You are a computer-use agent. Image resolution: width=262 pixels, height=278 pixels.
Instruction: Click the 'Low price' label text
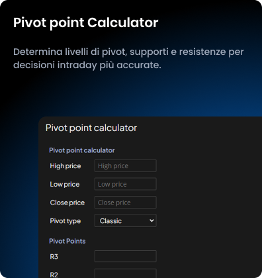65,185
